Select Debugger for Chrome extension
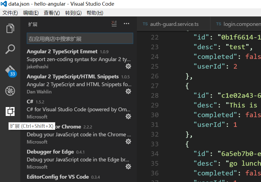Screen dimensions: 261x182 [x=79, y=135]
